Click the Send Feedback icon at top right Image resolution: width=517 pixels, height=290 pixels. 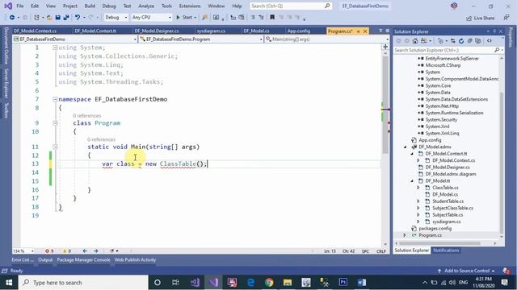[506, 18]
